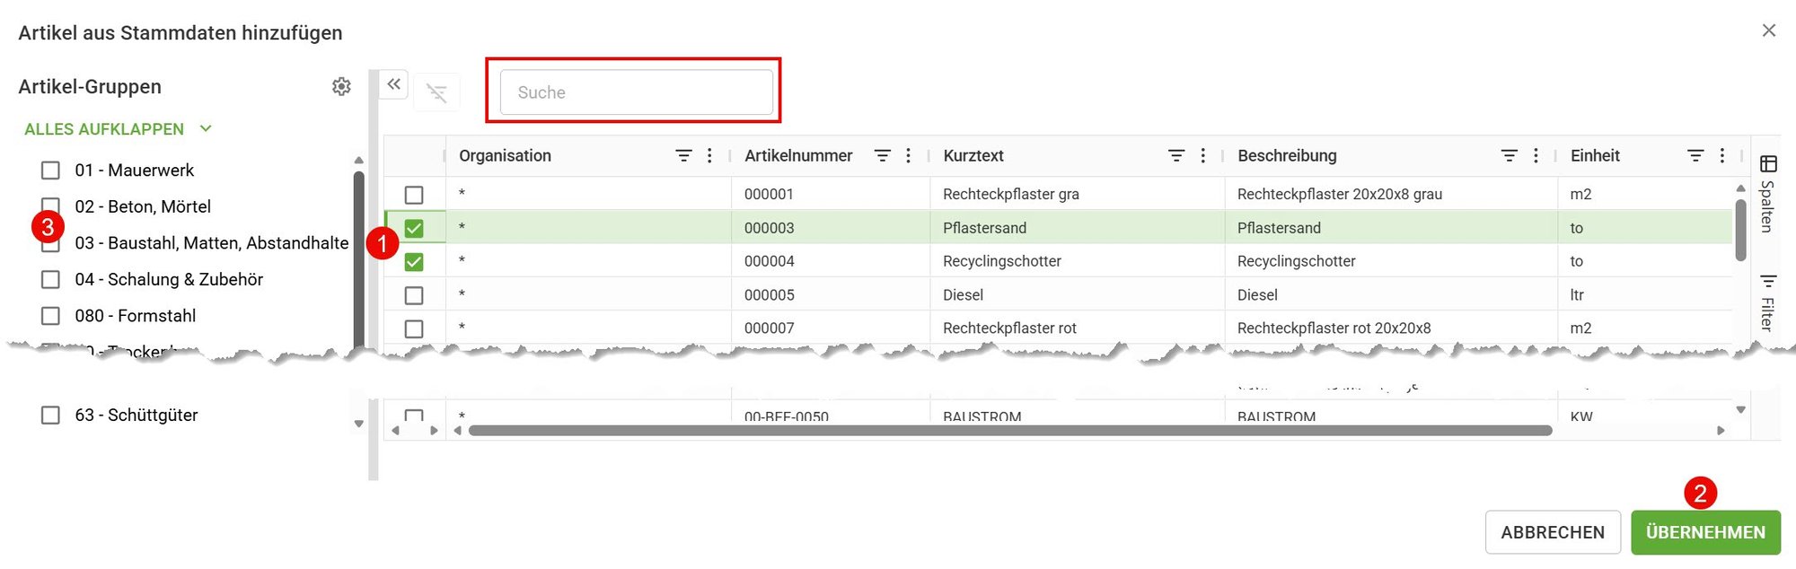Sort by the Kurztext column header
Image resolution: width=1796 pixels, height=569 pixels.
(973, 155)
